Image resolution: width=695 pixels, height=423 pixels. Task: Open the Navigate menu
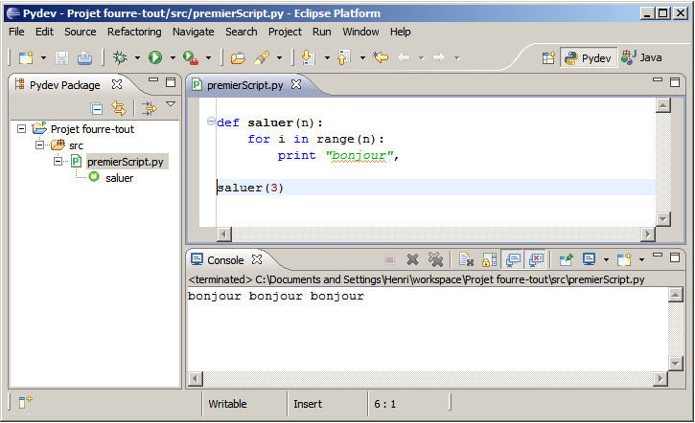point(194,32)
